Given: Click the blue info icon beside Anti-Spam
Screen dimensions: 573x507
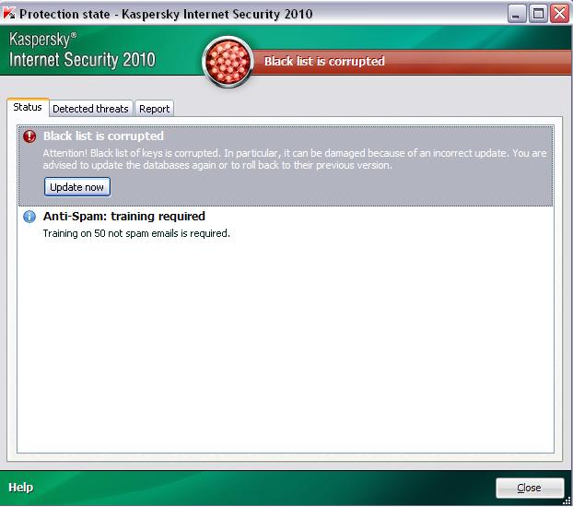Looking at the screenshot, I should click(29, 217).
